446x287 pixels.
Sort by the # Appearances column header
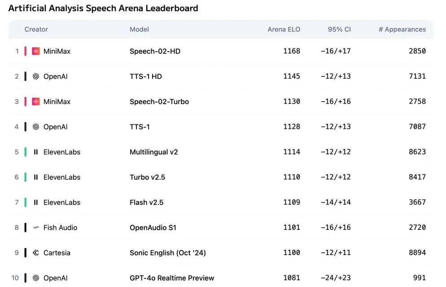click(402, 30)
